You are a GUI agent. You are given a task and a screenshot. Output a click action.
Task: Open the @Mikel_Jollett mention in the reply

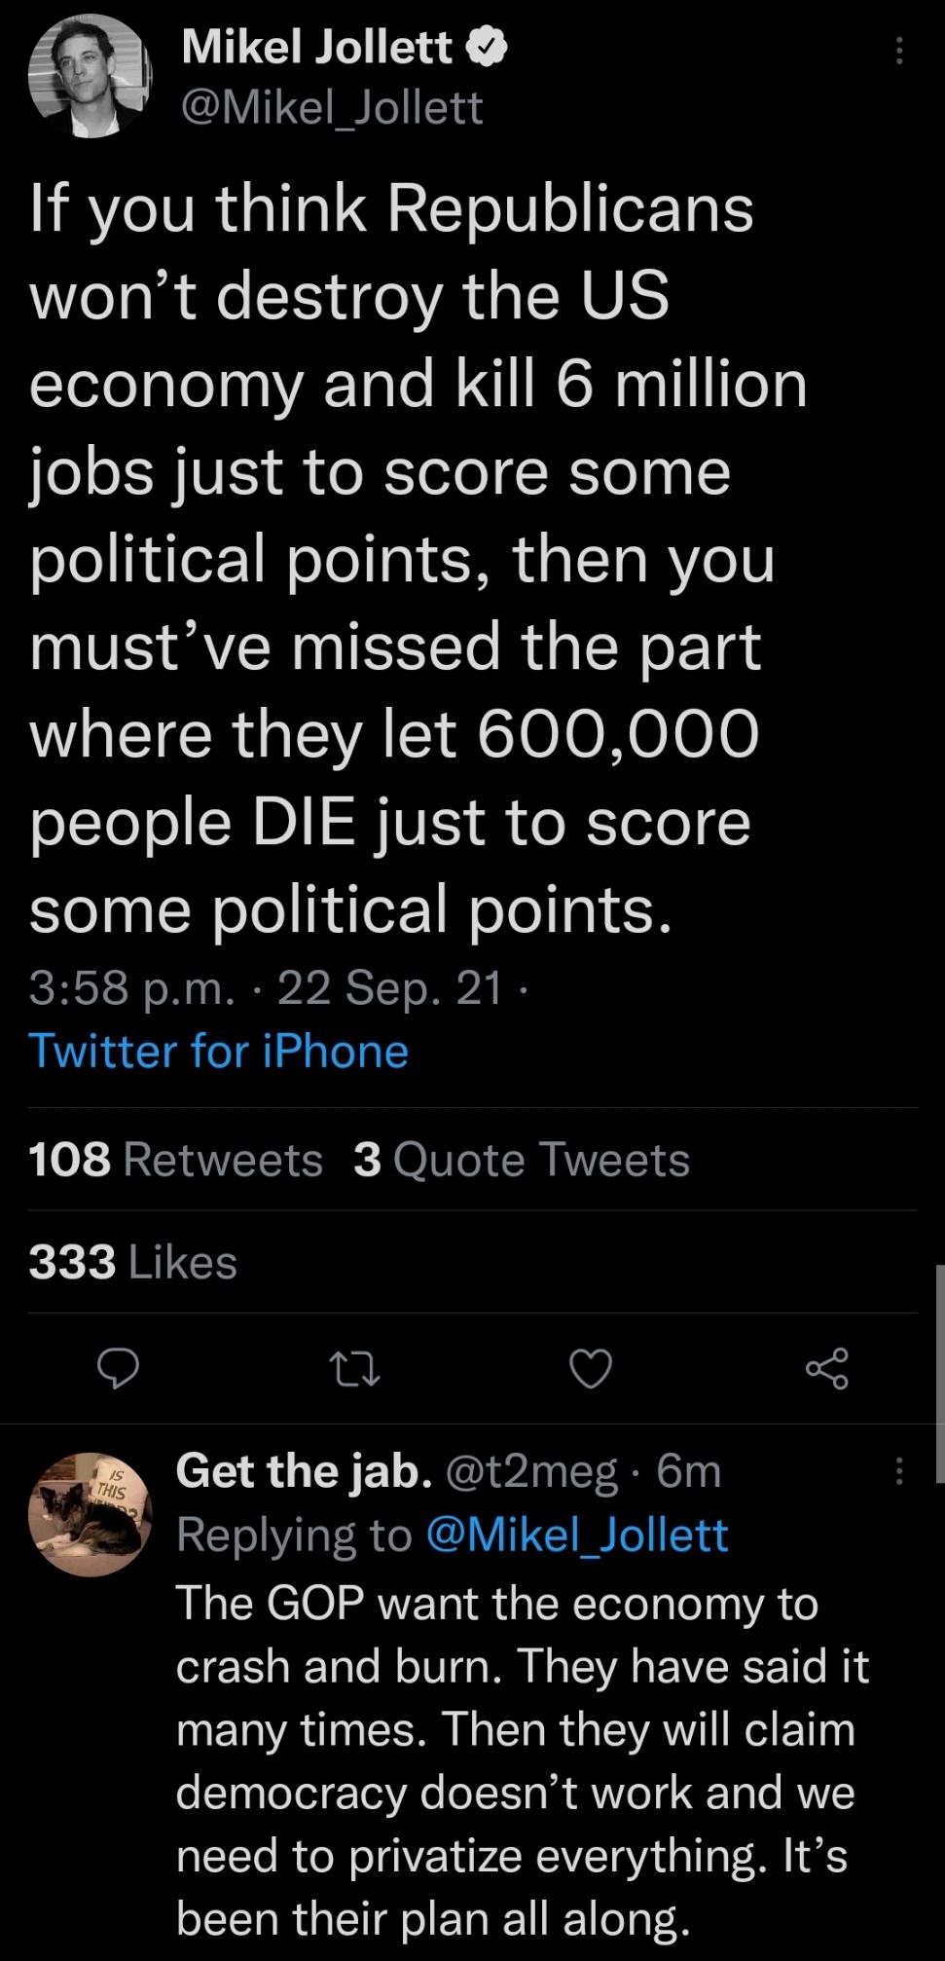(577, 1535)
